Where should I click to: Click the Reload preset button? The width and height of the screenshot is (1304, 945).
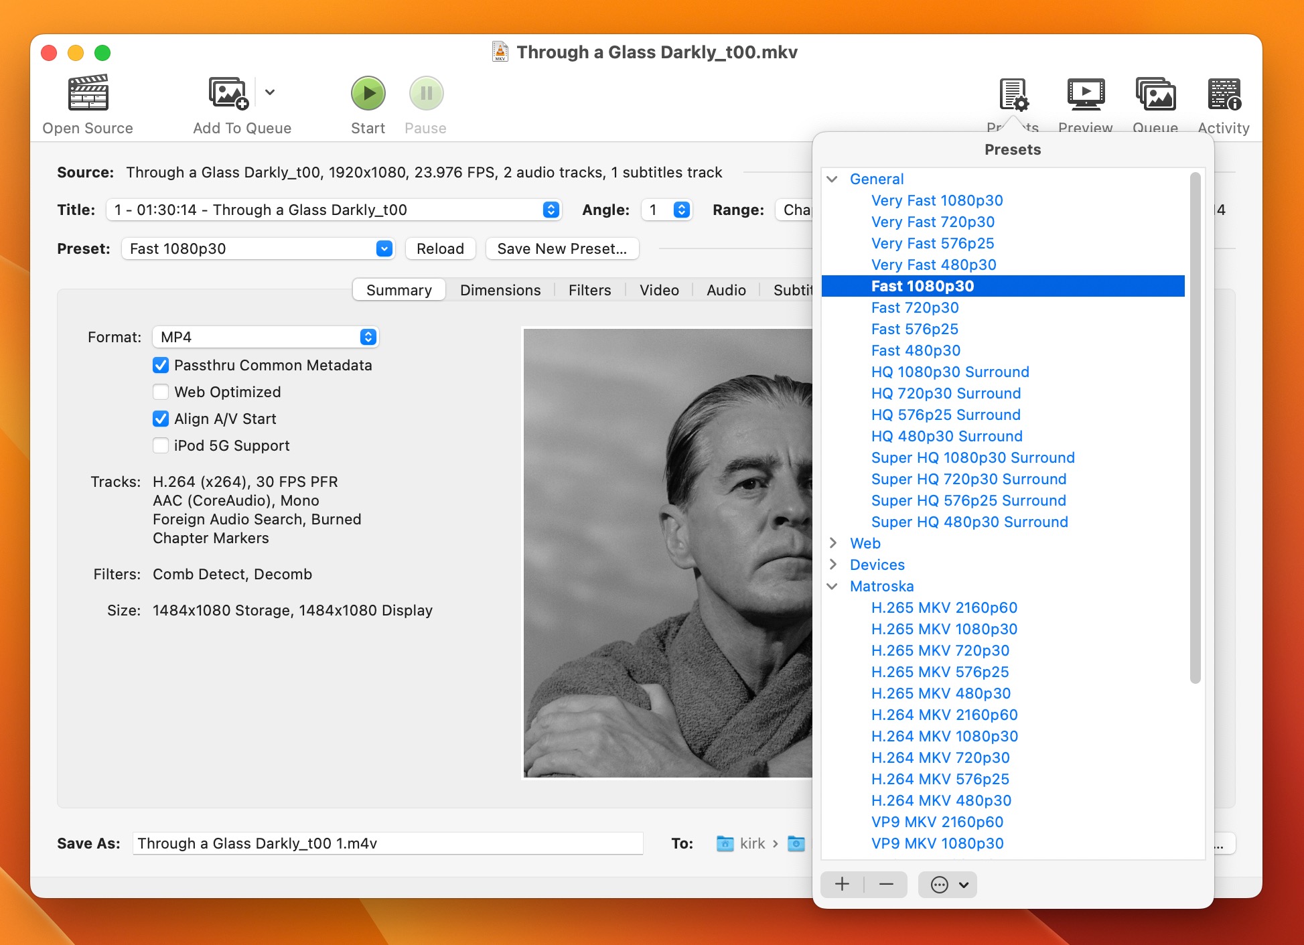pyautogui.click(x=440, y=248)
